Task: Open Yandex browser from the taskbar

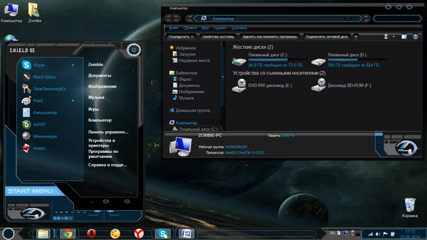Action: pyautogui.click(x=139, y=233)
